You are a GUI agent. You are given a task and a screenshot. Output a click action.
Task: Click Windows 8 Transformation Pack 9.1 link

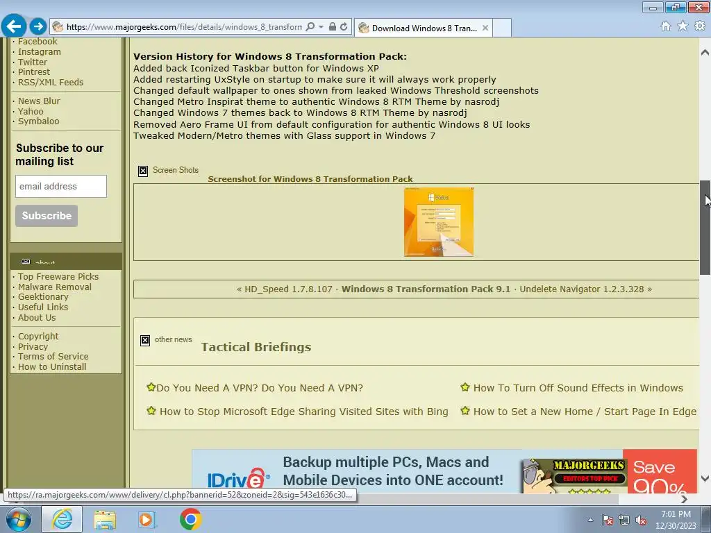pos(426,289)
